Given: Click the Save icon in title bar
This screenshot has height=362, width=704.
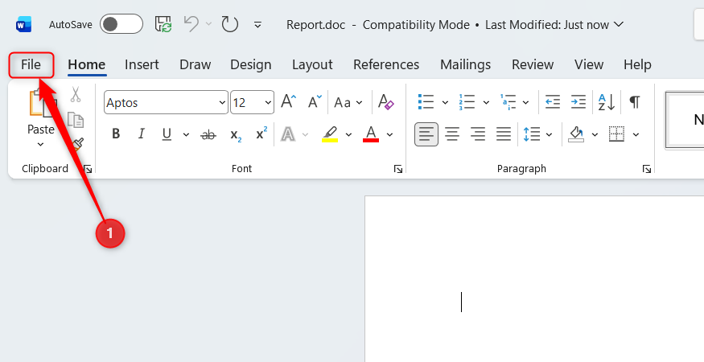Looking at the screenshot, I should coord(163,24).
